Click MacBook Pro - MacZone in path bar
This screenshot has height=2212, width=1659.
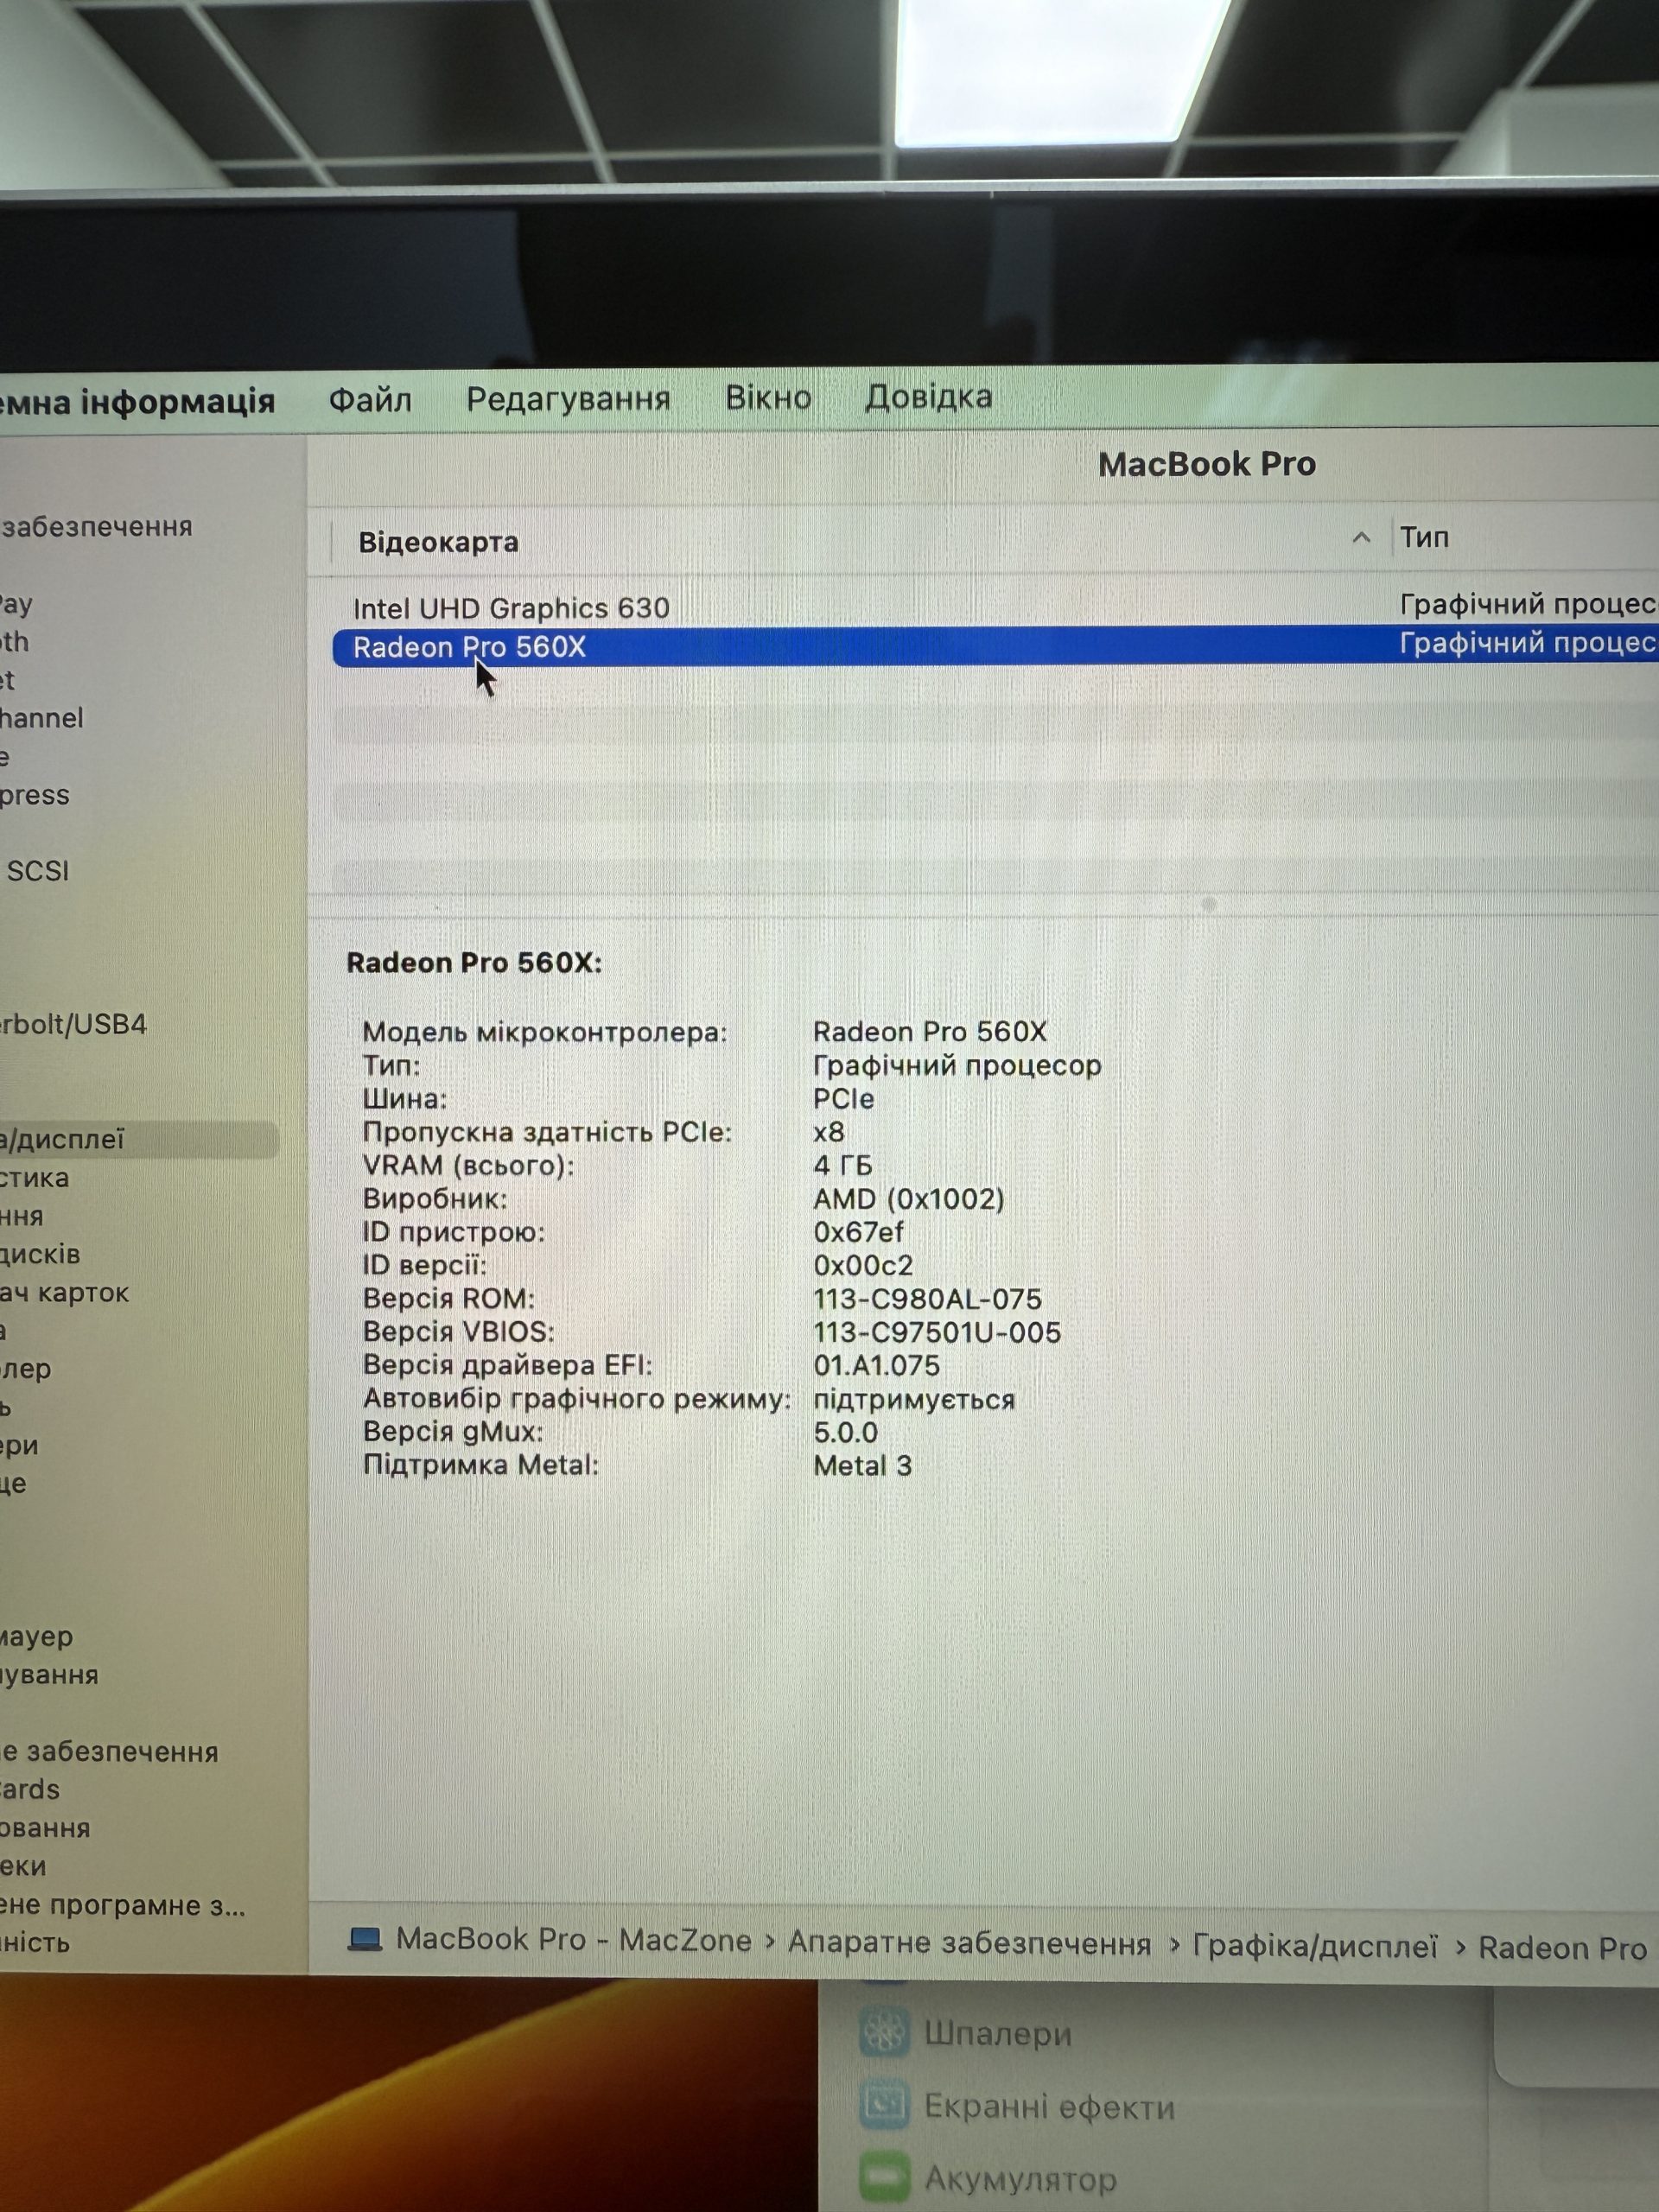point(574,1939)
